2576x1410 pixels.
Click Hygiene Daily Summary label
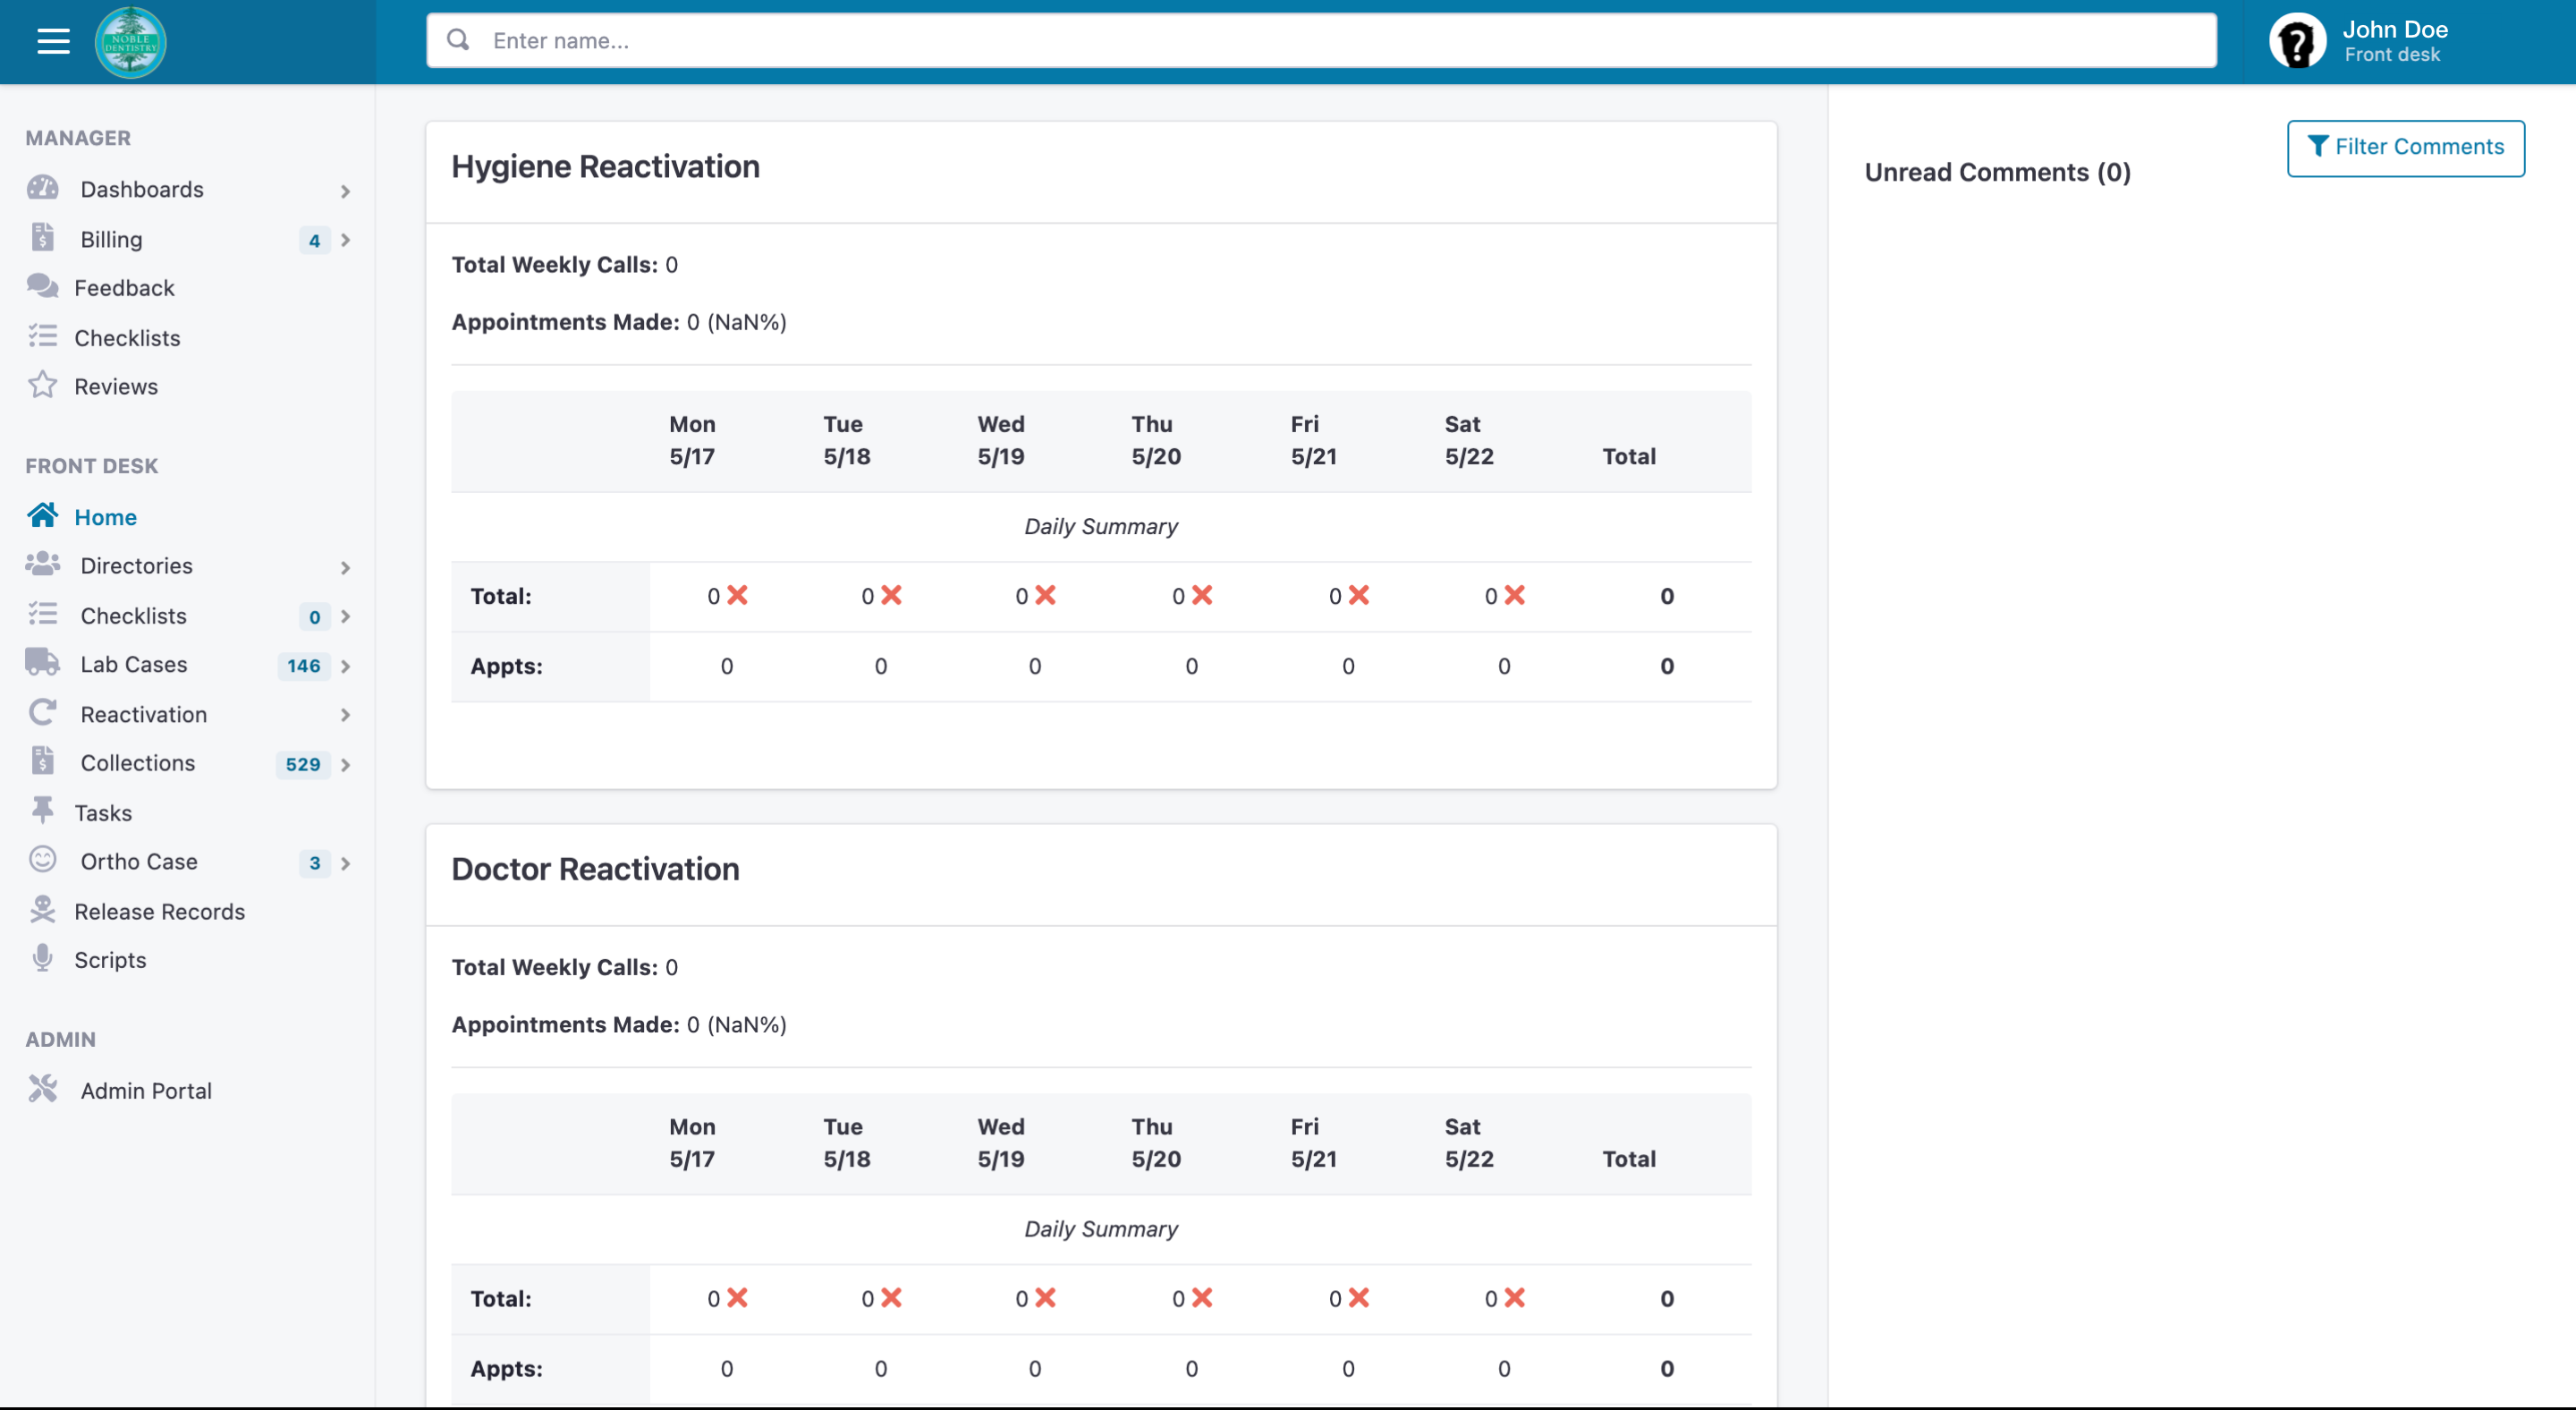[x=1101, y=527]
